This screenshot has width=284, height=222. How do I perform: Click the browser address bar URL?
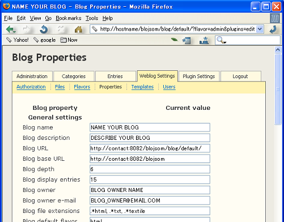pyautogui.click(x=177, y=29)
